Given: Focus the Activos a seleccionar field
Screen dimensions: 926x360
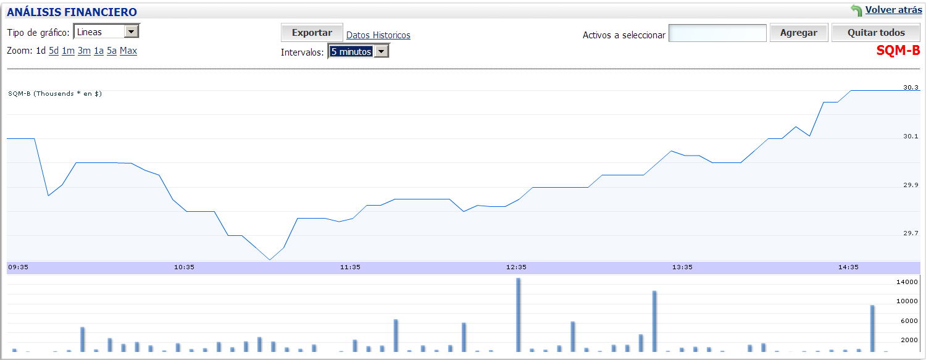Looking at the screenshot, I should tap(717, 33).
